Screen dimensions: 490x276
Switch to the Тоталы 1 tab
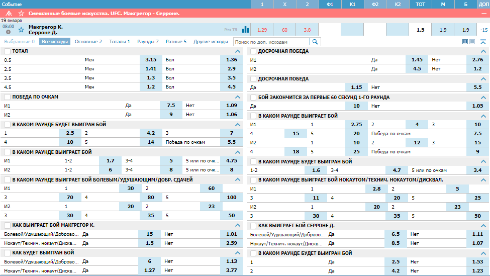pos(120,42)
